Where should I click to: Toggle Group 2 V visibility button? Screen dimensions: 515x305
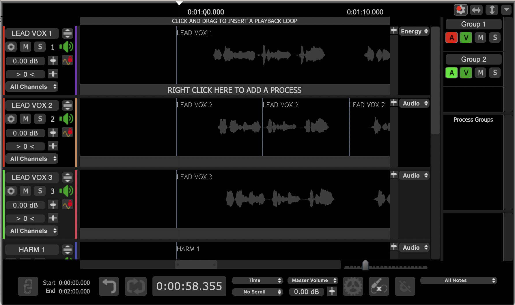tap(466, 73)
